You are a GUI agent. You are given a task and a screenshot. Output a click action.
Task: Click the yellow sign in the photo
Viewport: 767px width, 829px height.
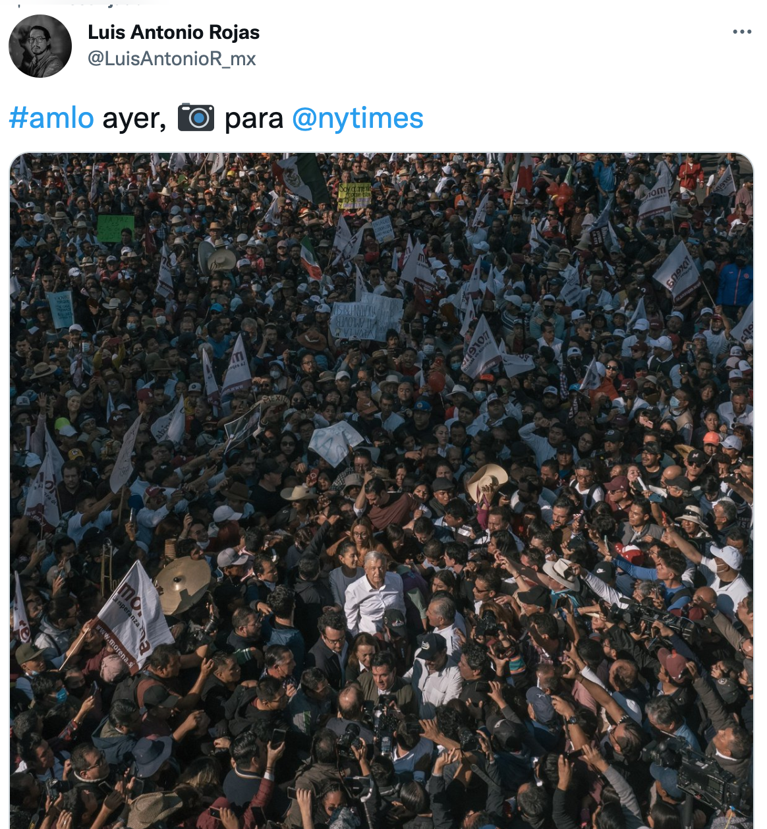click(355, 196)
